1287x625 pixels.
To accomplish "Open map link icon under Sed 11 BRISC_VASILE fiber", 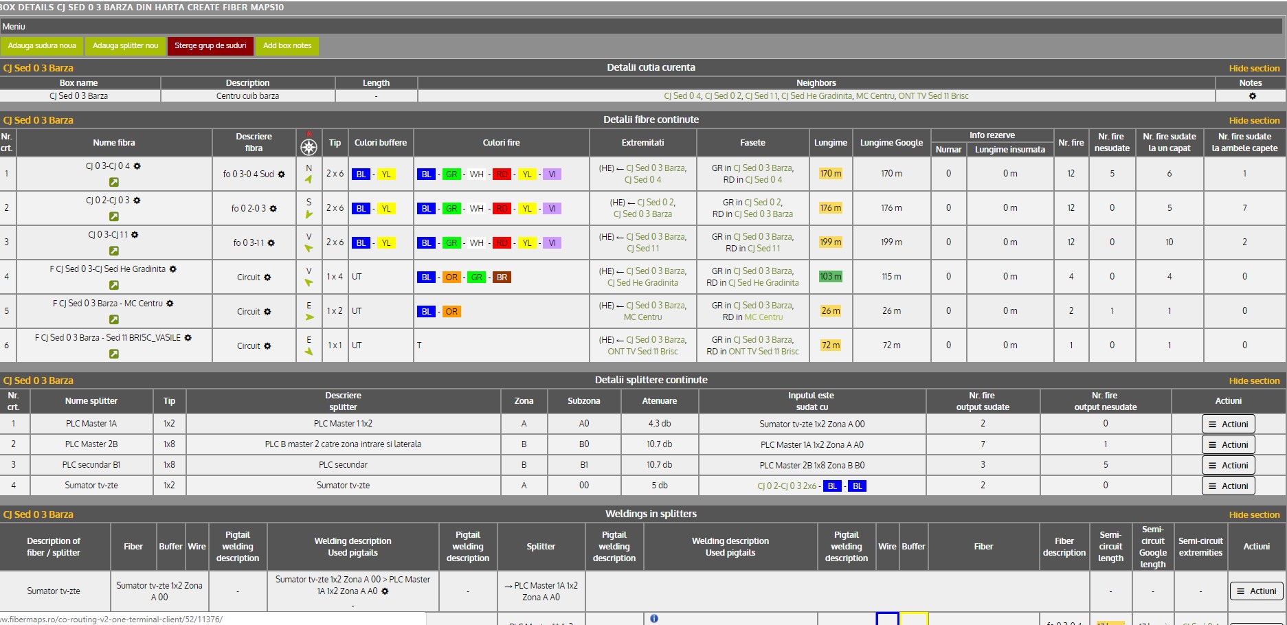I will pos(114,354).
